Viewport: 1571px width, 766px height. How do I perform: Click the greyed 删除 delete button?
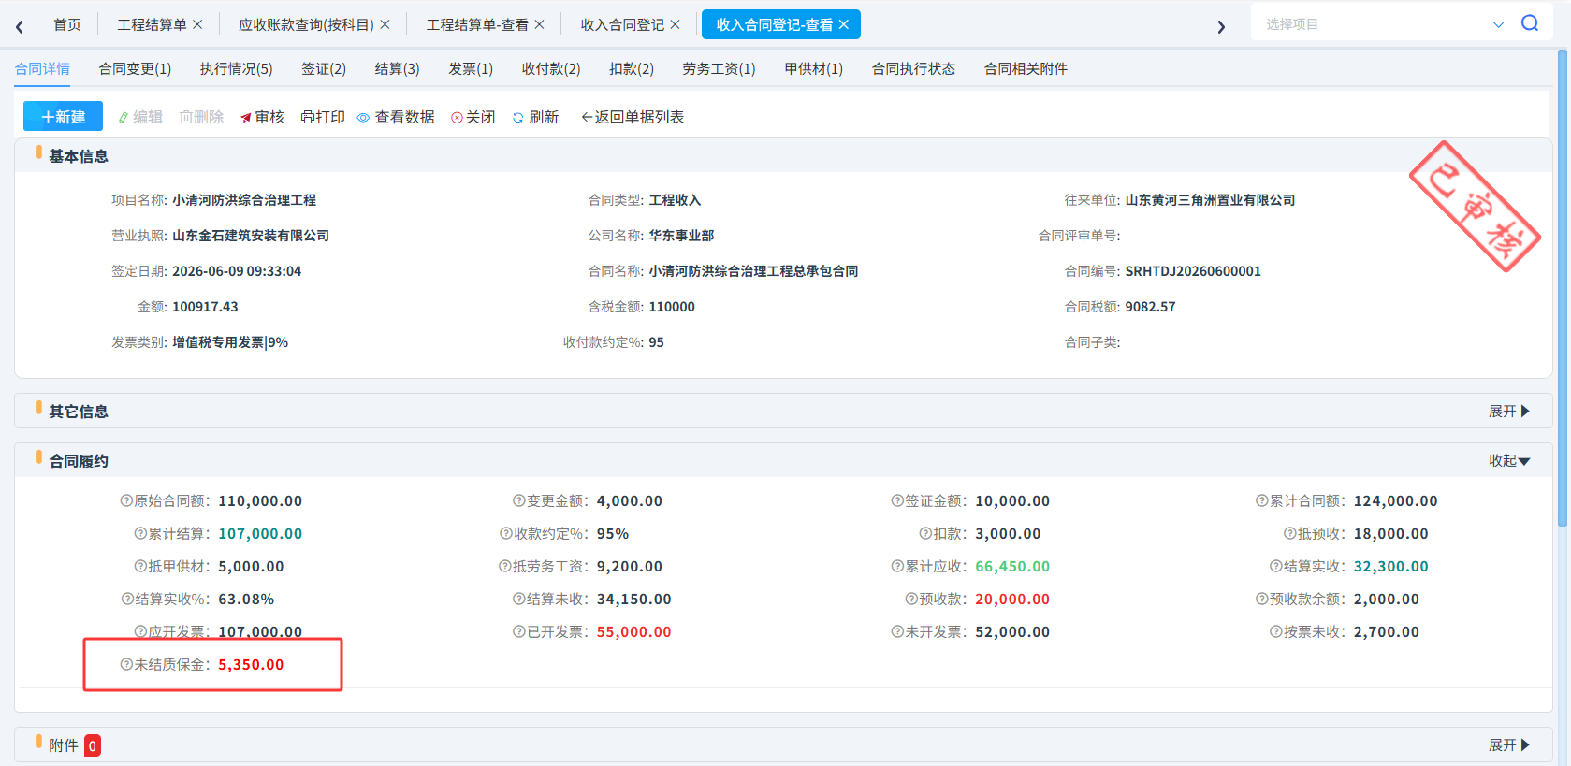(202, 117)
